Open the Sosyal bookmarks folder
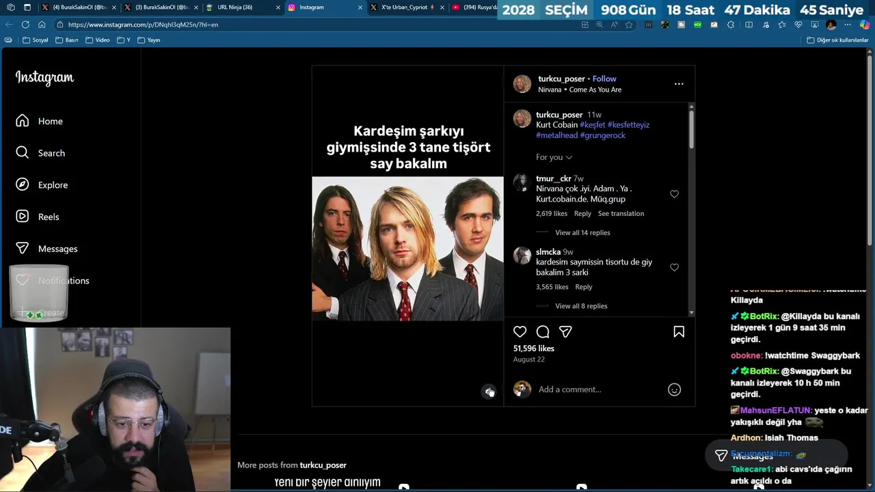The height and width of the screenshot is (492, 875). (36, 40)
